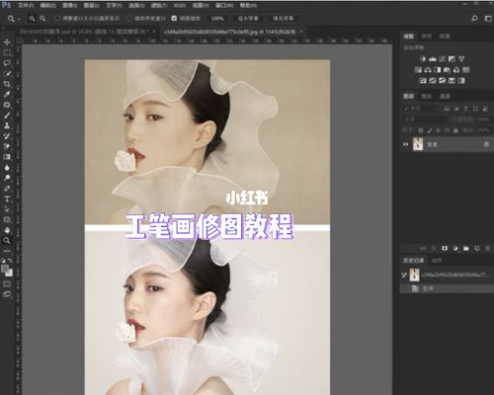Select the Spot Healing Brush tool

[7, 105]
